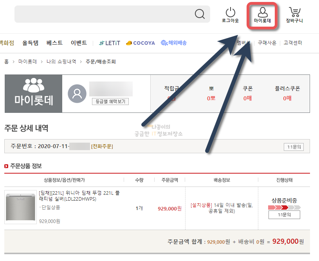The width and height of the screenshot is (319, 261).
Task: Click product name 위니아 딤채 뚜껑 221L link
Action: [x=79, y=196]
